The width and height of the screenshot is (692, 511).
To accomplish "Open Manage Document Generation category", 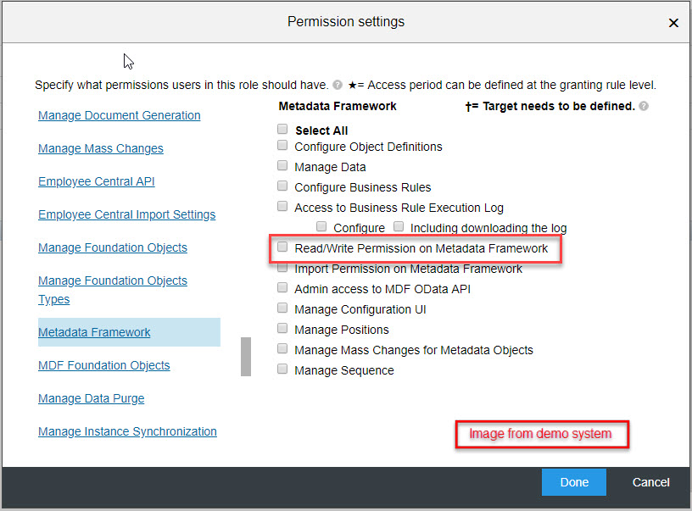I will coord(120,115).
